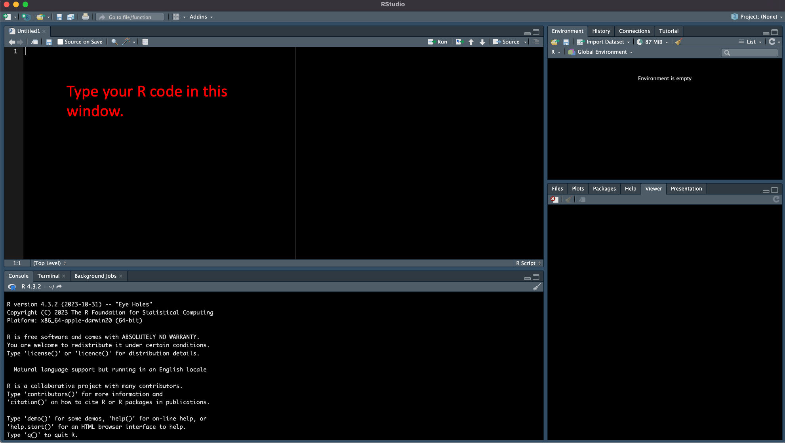This screenshot has width=785, height=443.
Task: Load workspace using Environment folder icon
Action: pyautogui.click(x=554, y=42)
